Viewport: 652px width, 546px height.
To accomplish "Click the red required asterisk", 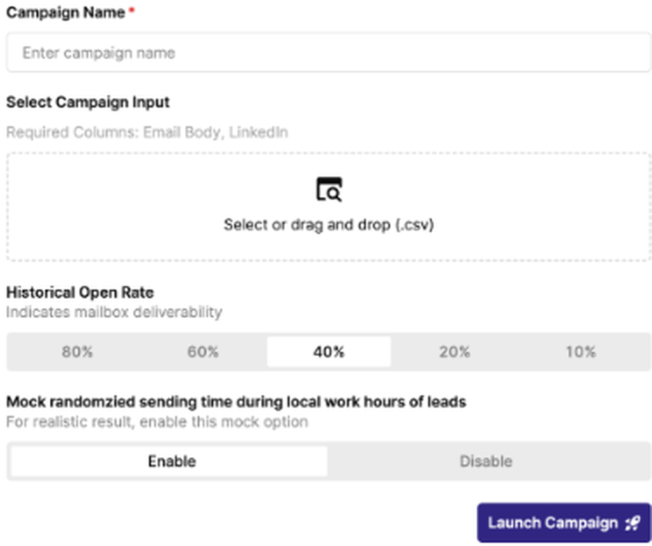I will [132, 10].
